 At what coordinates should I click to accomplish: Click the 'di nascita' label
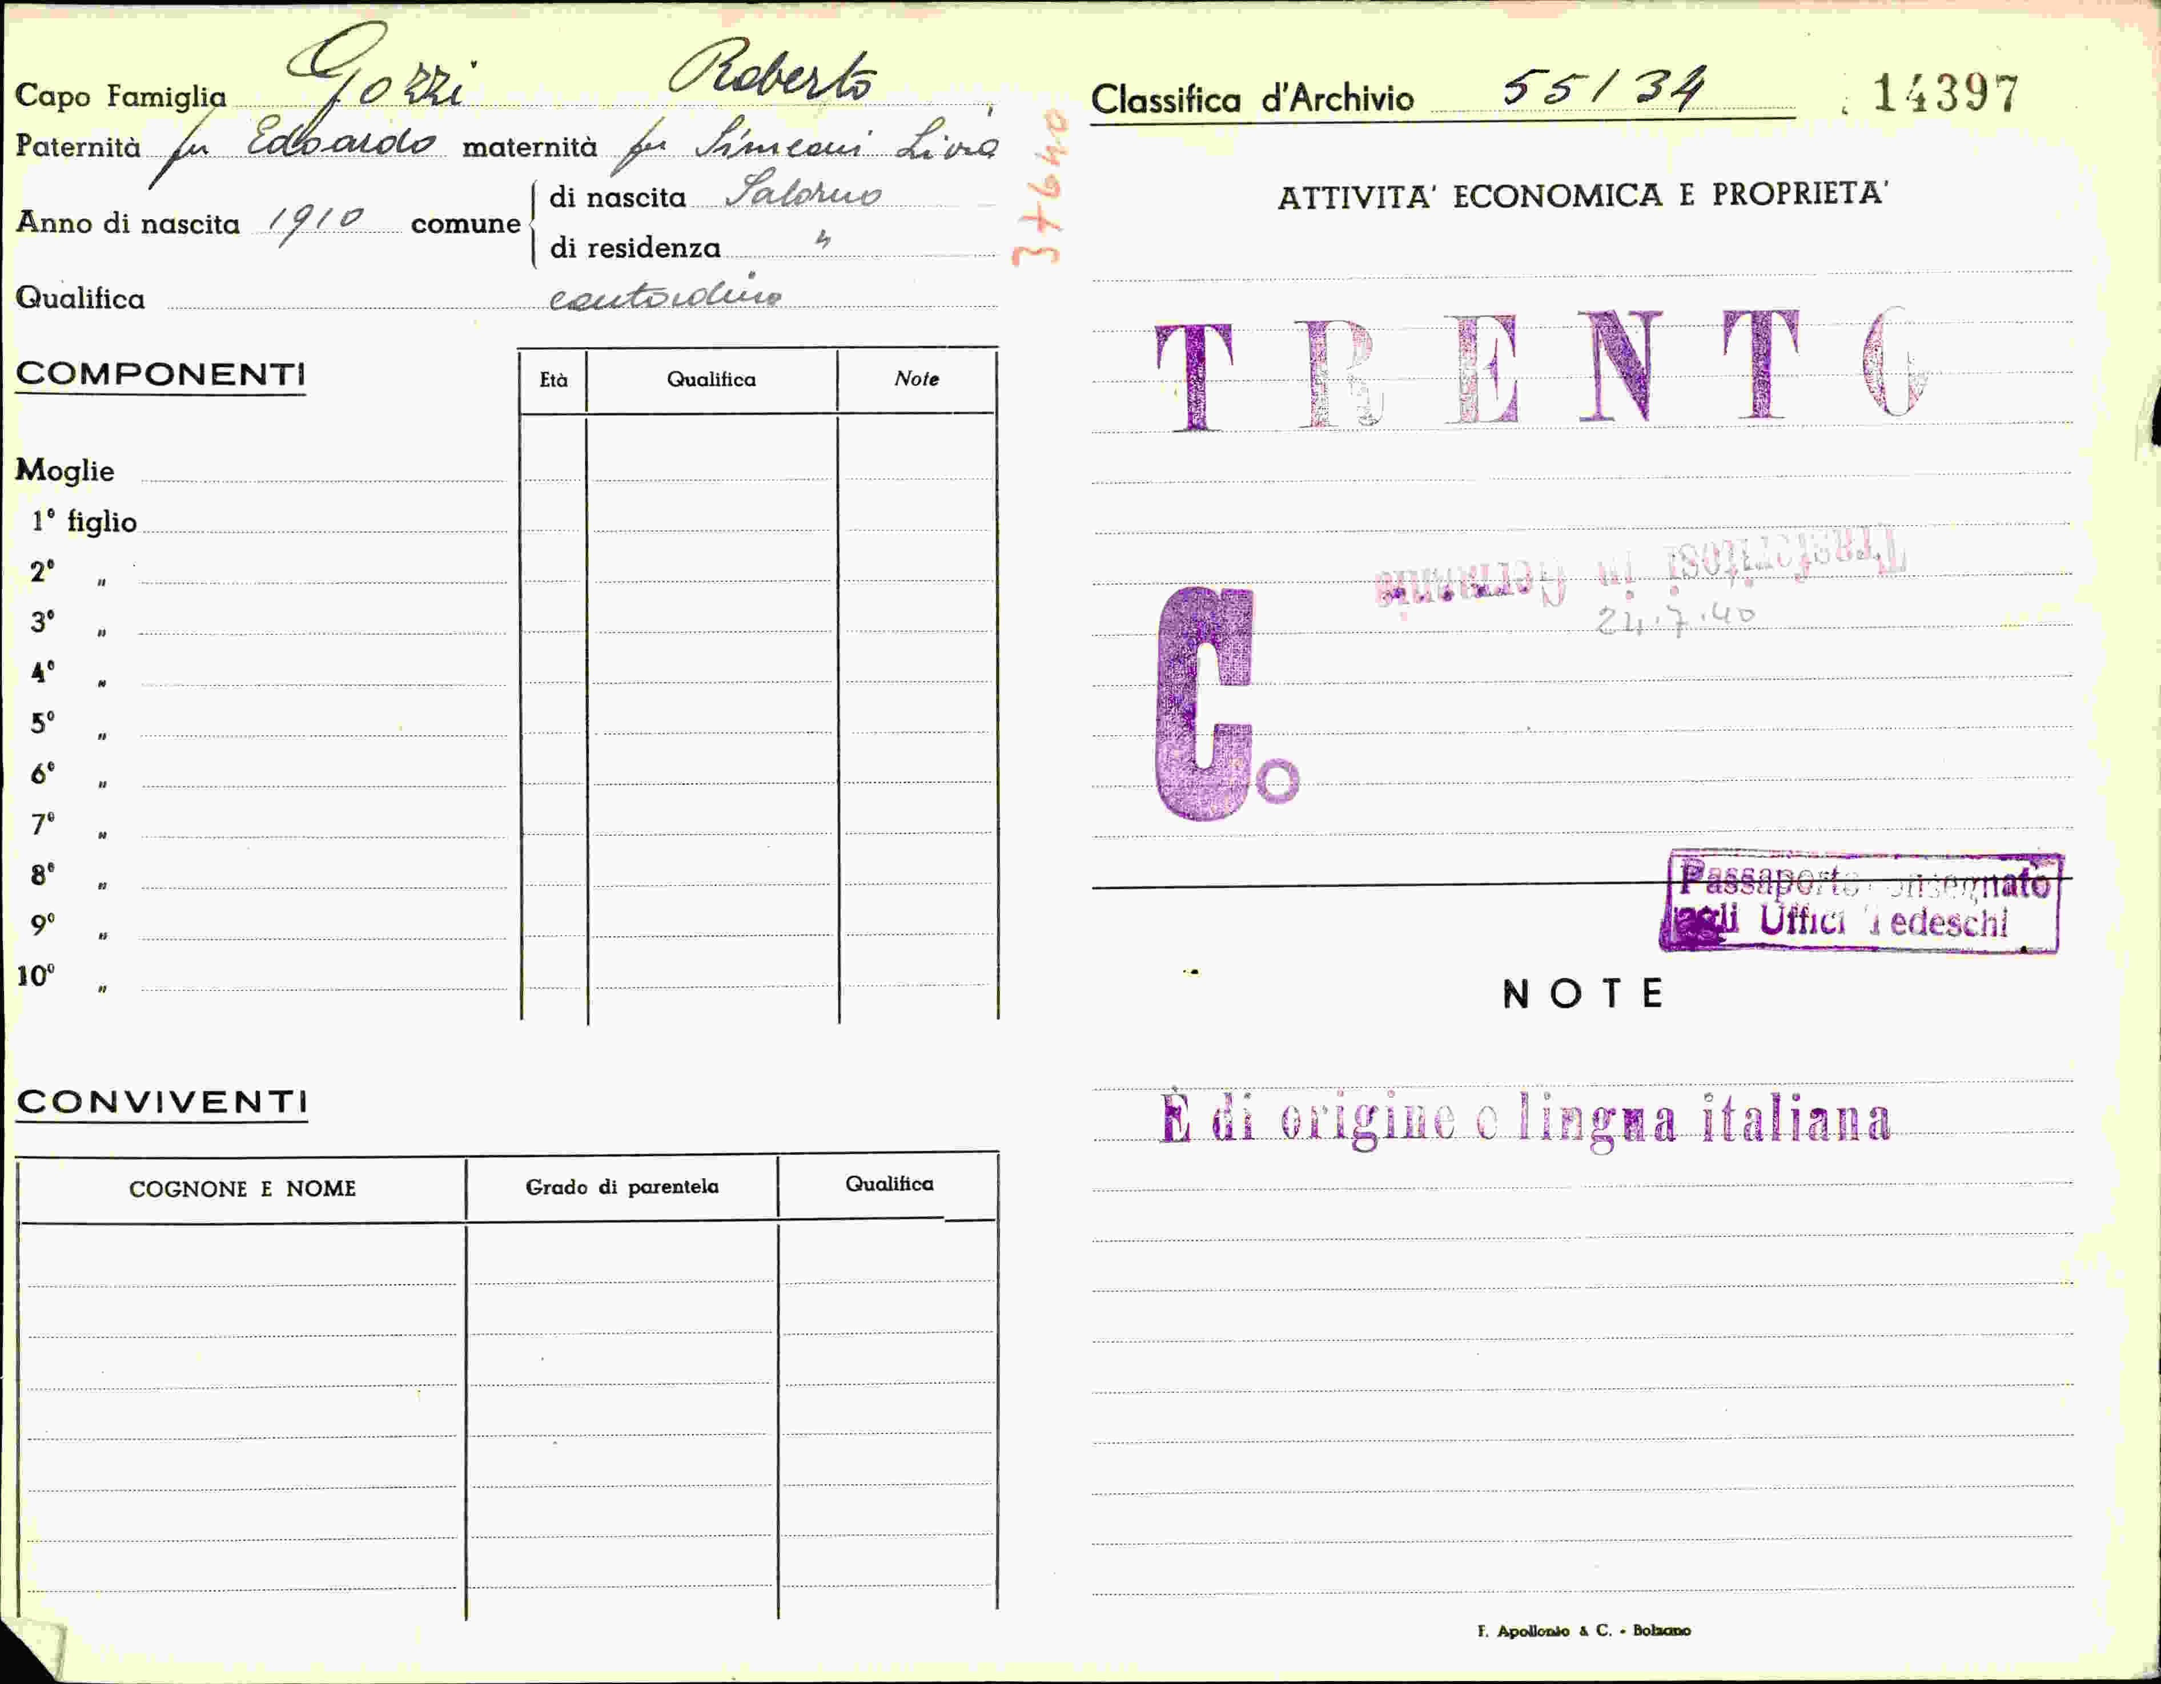point(617,197)
